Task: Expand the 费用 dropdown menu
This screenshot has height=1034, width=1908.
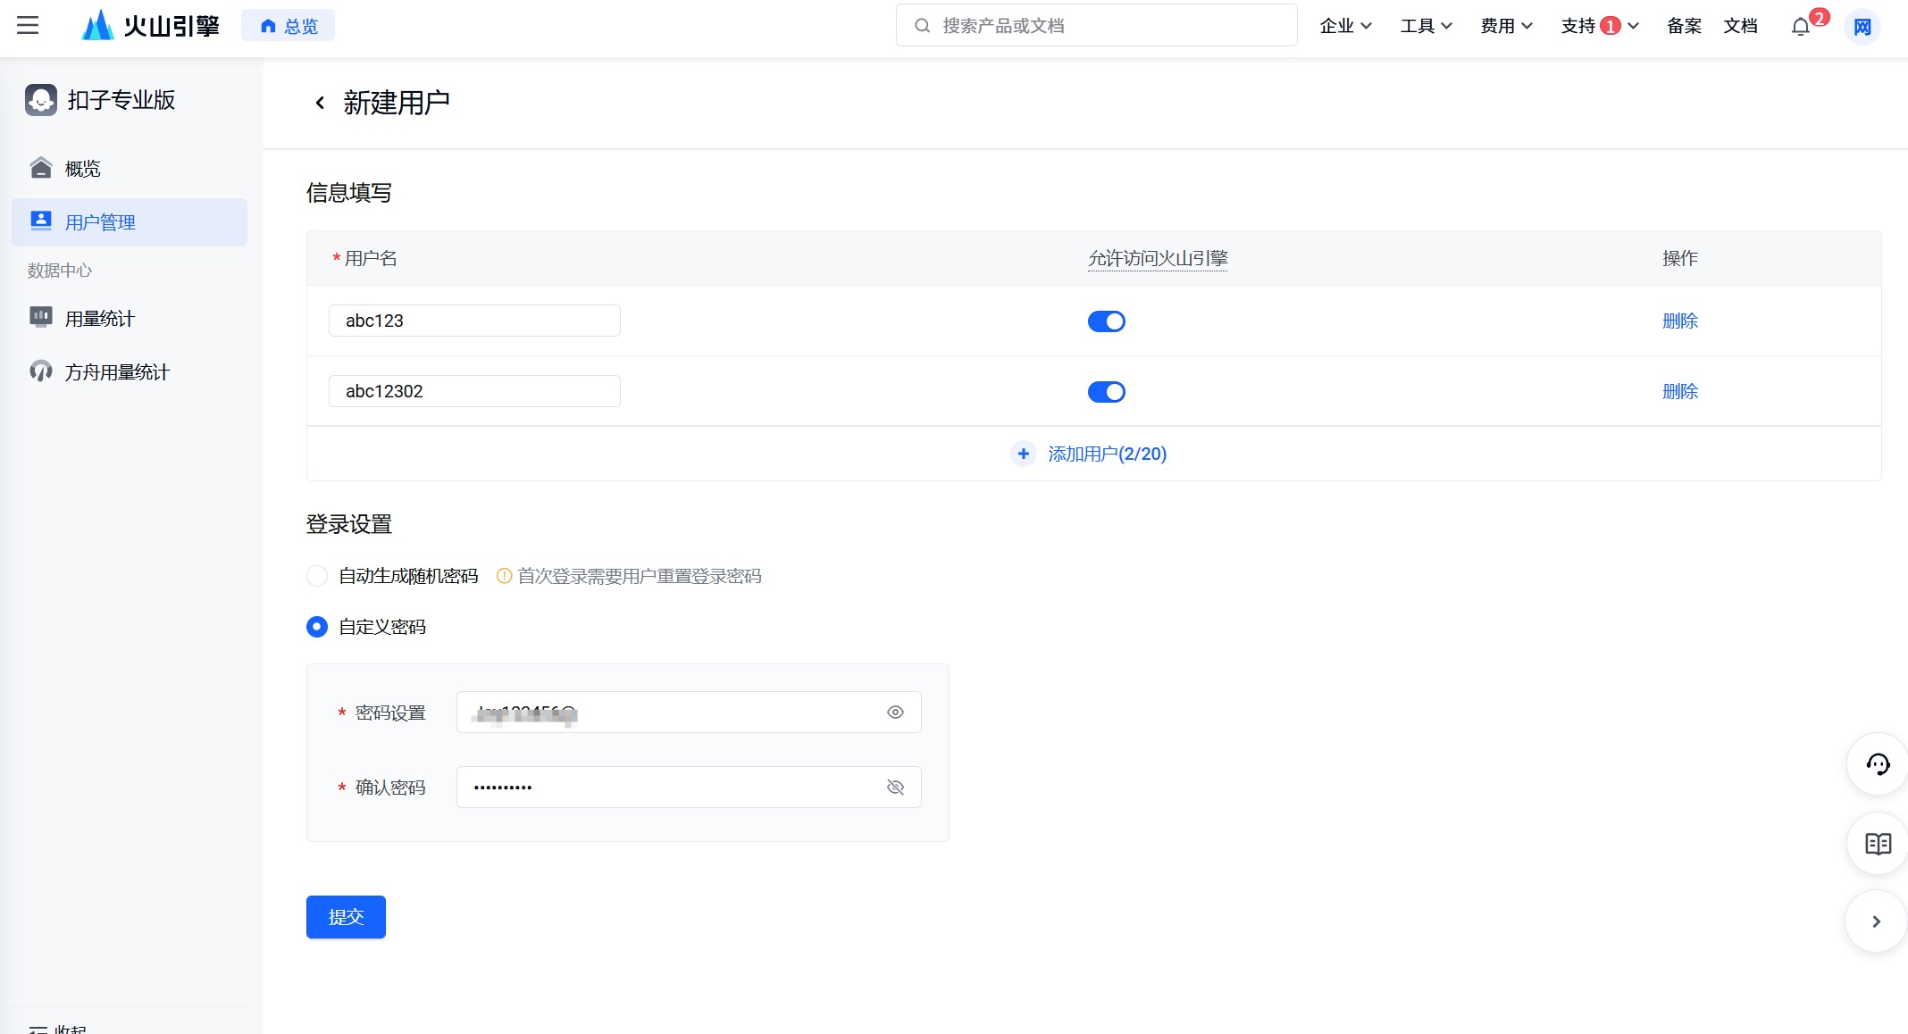Action: point(1506,26)
